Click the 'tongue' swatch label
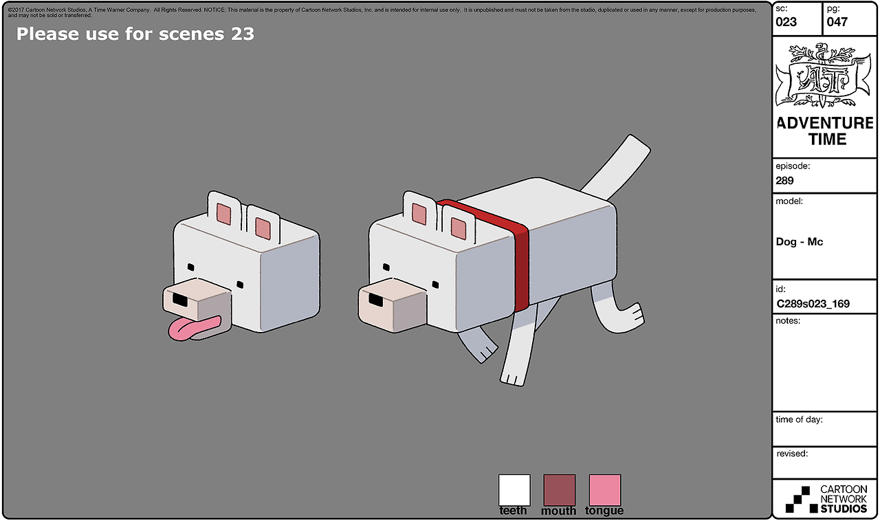The image size is (880, 521). pos(604,511)
